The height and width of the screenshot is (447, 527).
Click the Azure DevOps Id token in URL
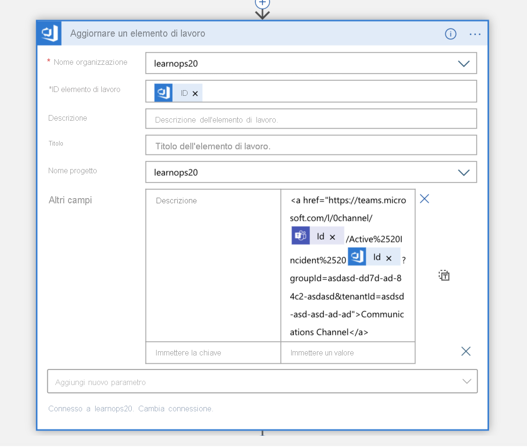pos(374,257)
